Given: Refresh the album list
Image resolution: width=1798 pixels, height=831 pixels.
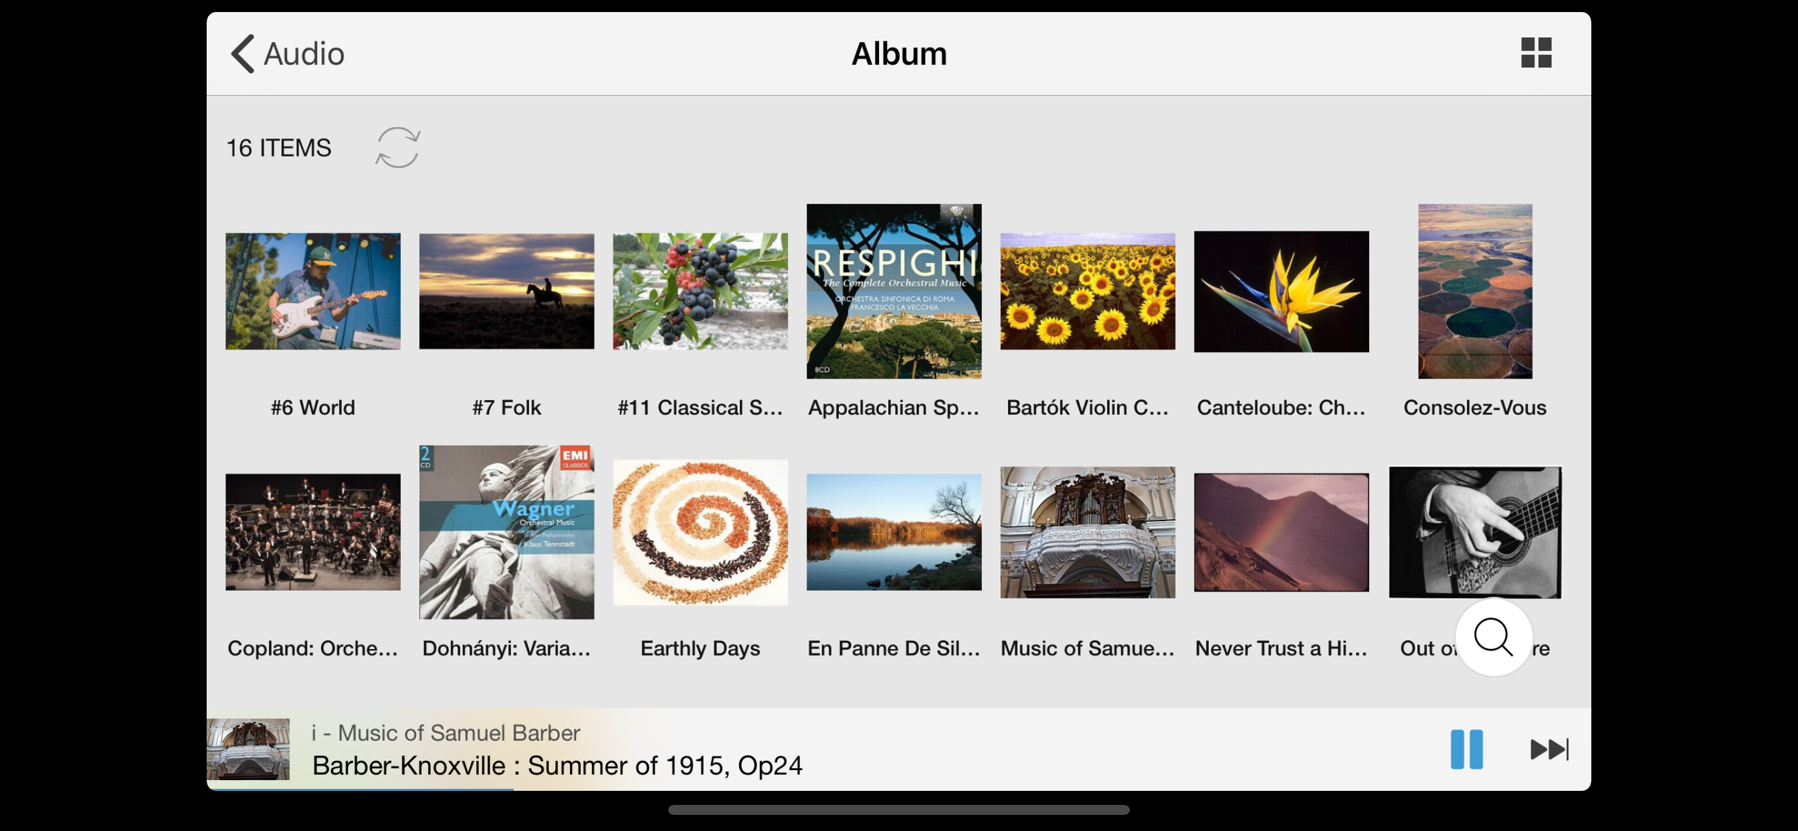Looking at the screenshot, I should point(398,147).
